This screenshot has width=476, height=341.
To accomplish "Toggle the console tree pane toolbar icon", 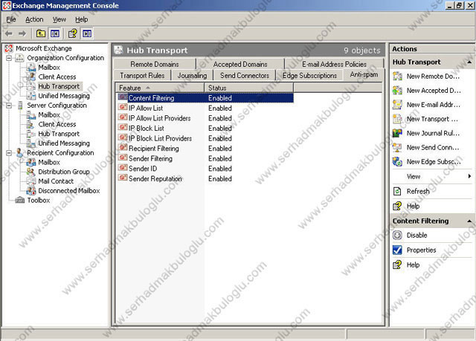I will [x=54, y=33].
